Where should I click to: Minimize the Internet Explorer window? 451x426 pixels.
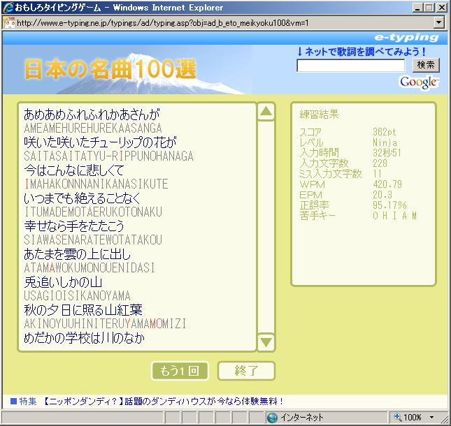(417, 8)
